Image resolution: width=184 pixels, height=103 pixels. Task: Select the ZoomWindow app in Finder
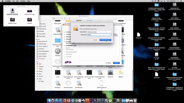[78, 83]
